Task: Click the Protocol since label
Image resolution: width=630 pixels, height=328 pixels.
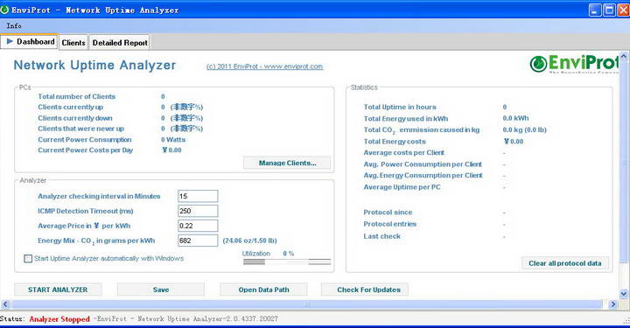Action: pyautogui.click(x=388, y=213)
